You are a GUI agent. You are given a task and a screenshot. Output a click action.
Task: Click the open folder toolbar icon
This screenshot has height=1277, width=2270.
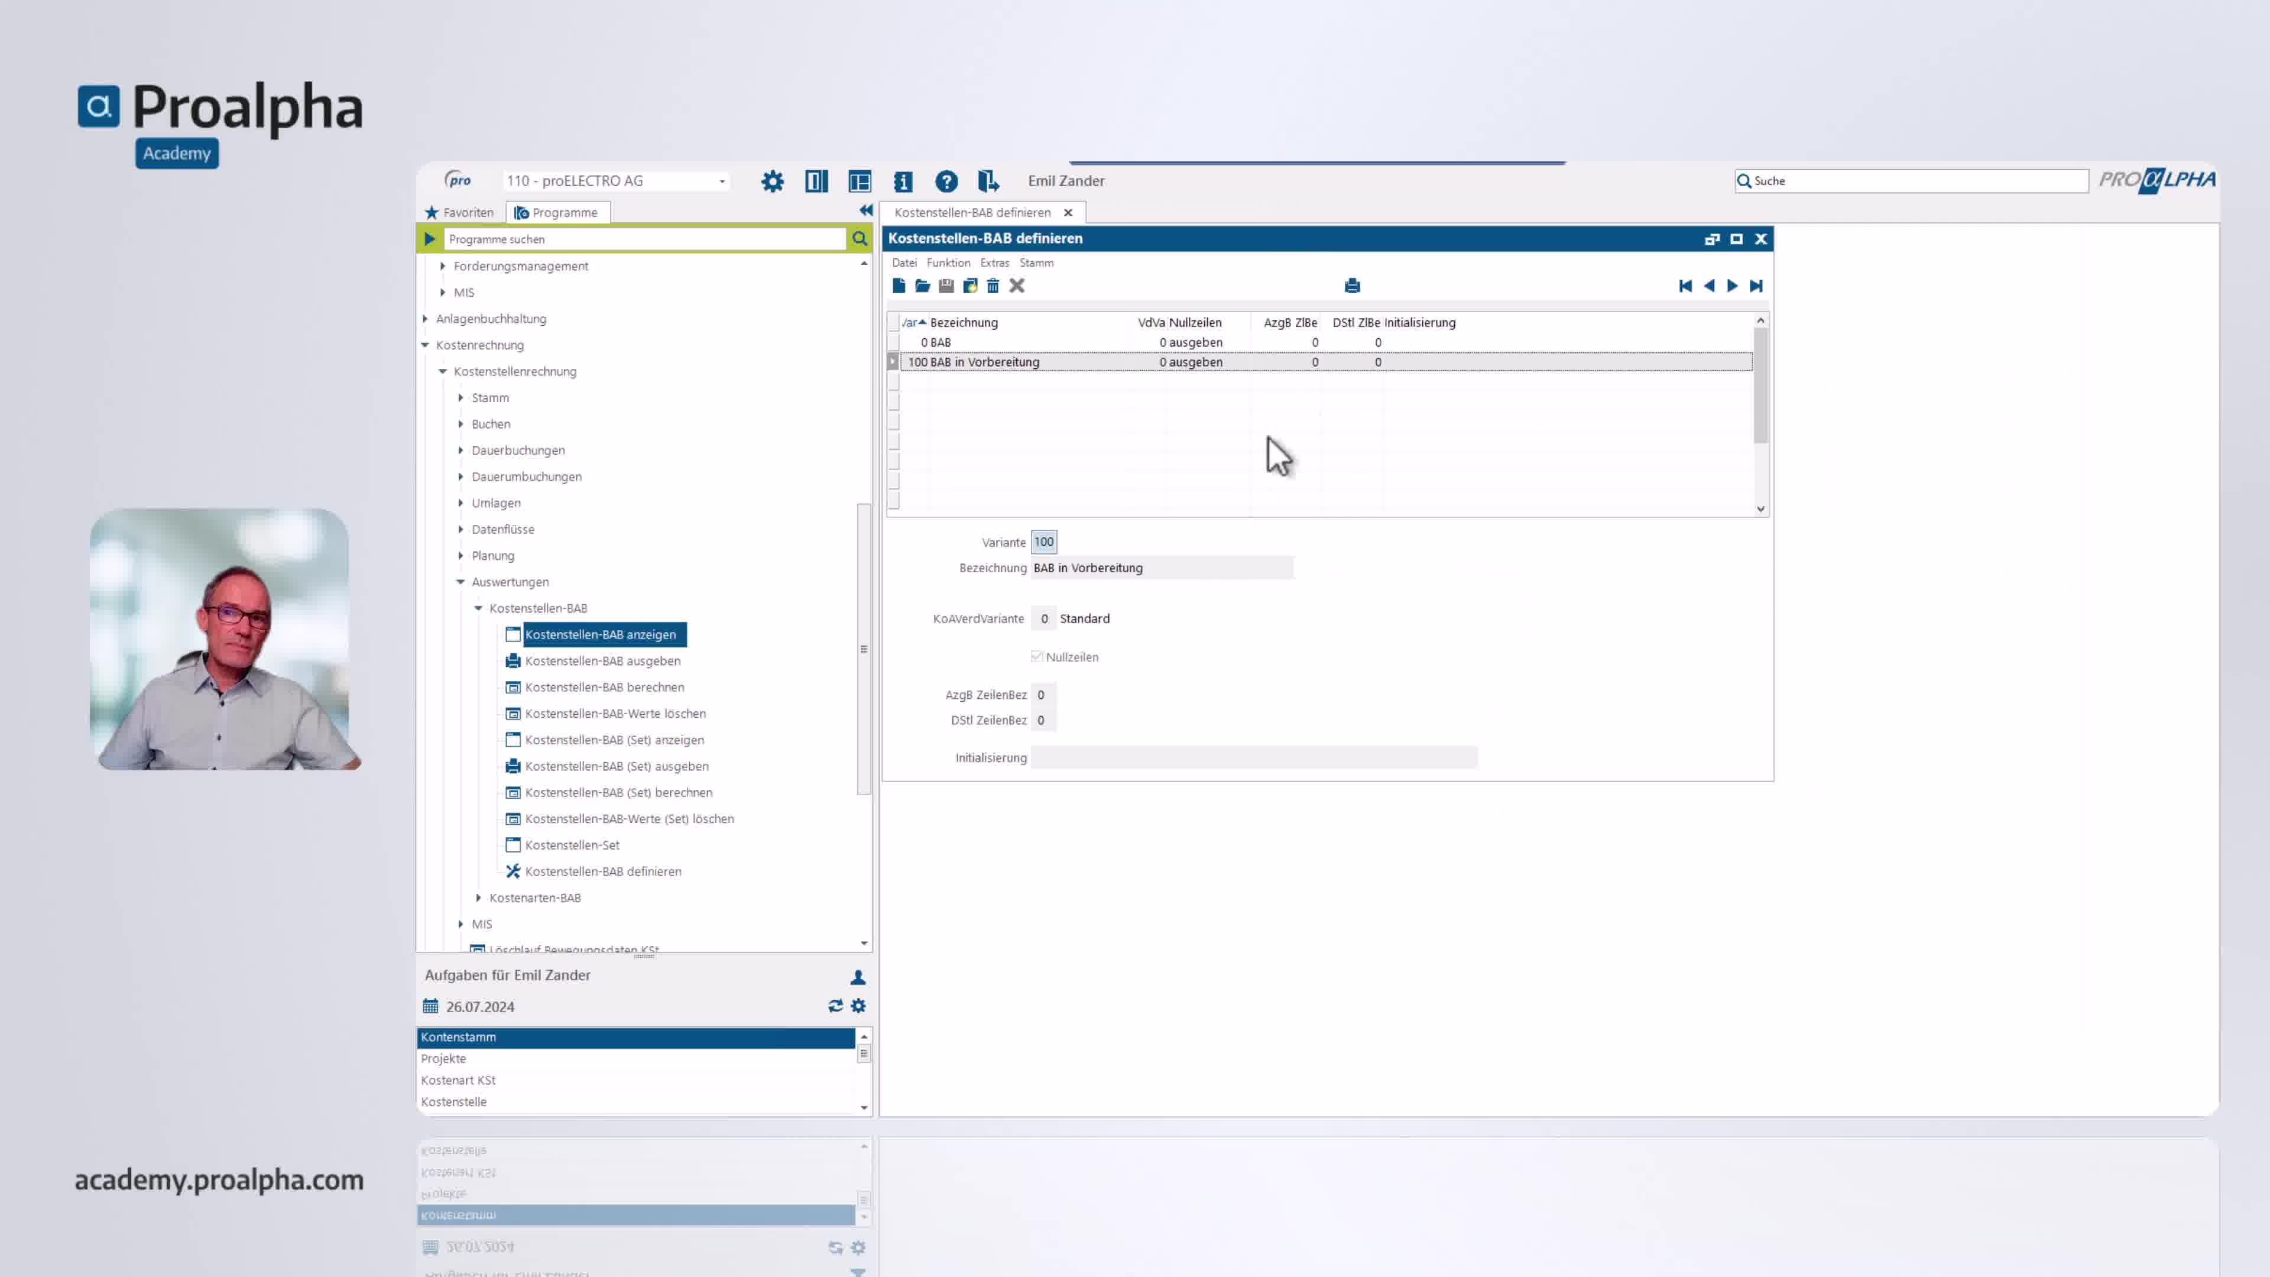tap(923, 286)
